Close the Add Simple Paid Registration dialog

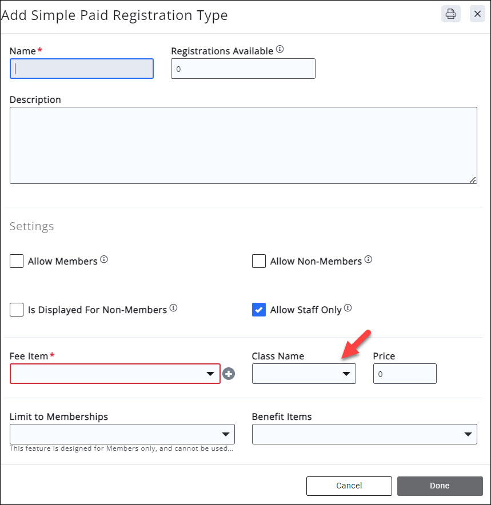(x=477, y=14)
